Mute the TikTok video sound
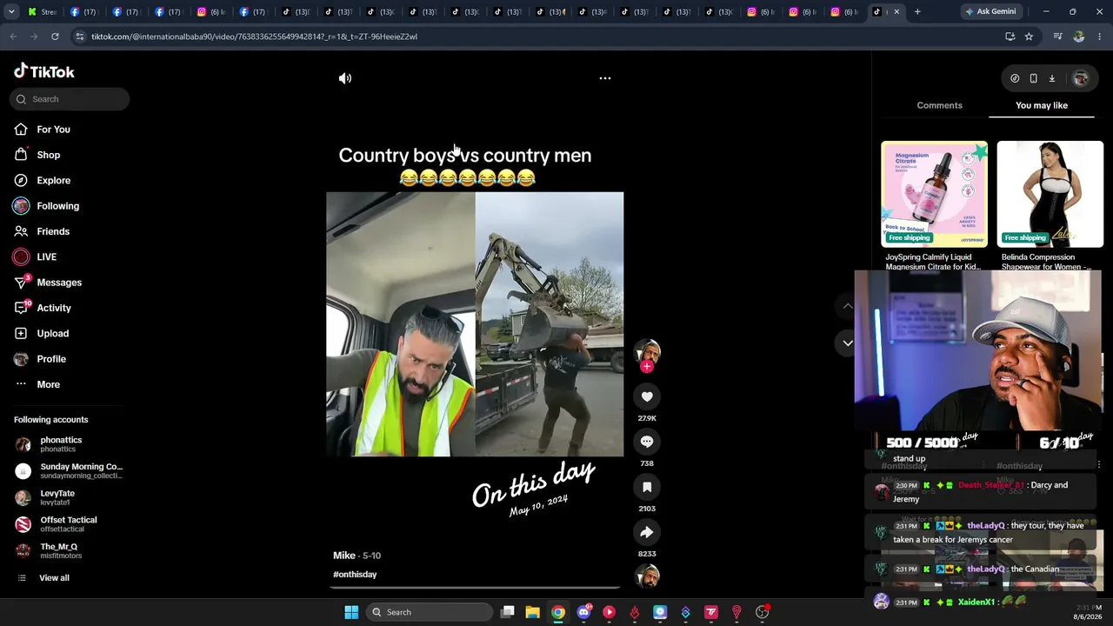Image resolution: width=1113 pixels, height=626 pixels. tap(345, 78)
